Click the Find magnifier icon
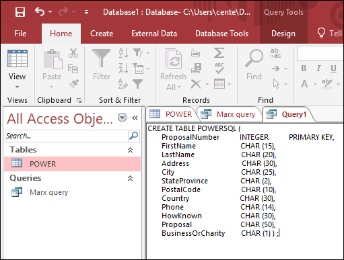The image size is (344, 260). (x=254, y=58)
